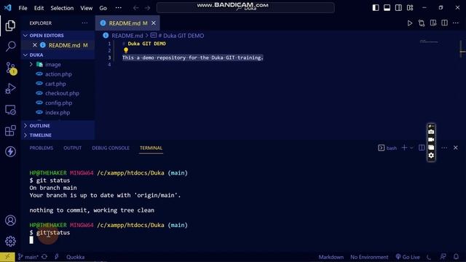
Task: Open the Explorer view in activity bar
Action: [10, 26]
